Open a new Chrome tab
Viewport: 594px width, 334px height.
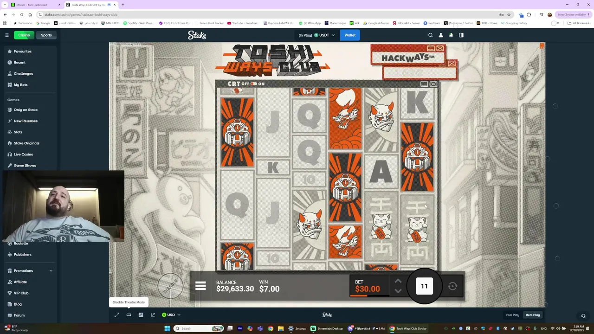(x=123, y=5)
